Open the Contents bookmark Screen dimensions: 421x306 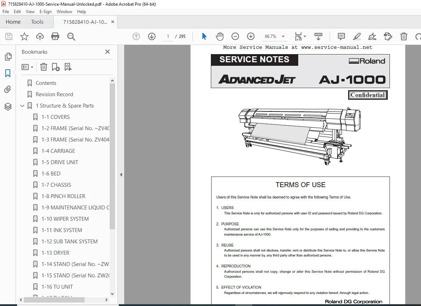[46, 83]
